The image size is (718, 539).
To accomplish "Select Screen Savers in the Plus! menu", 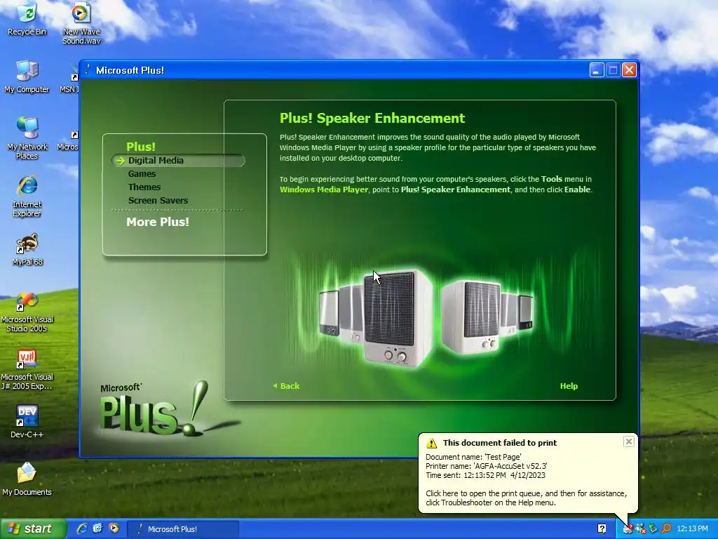I will (158, 200).
